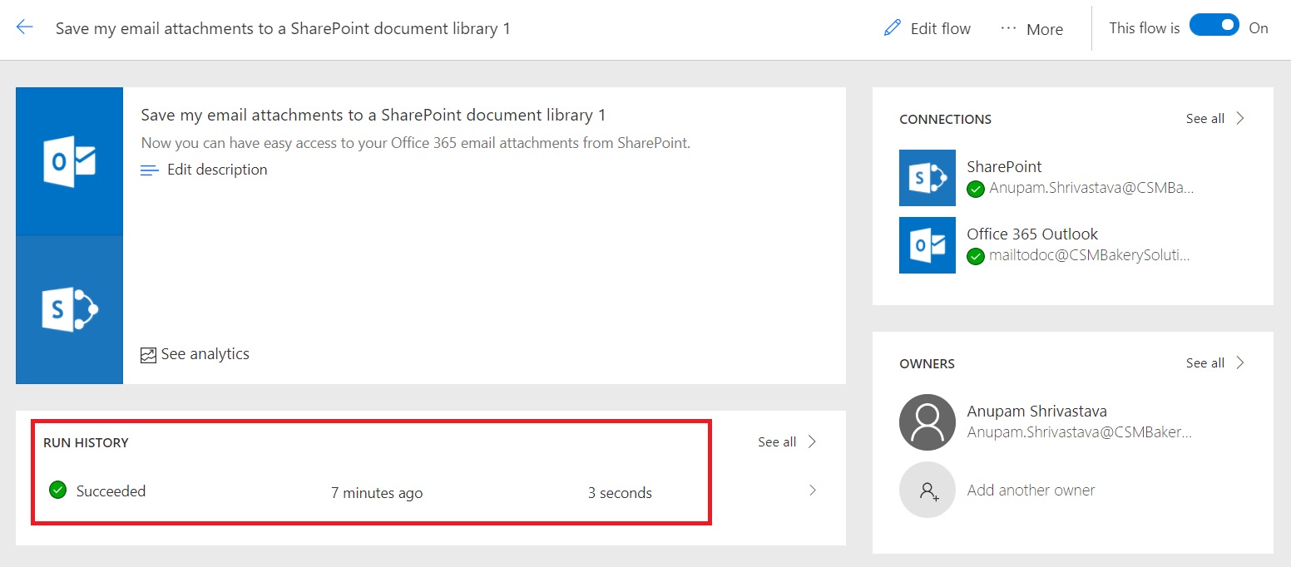Expand Connections chevron arrow
The image size is (1291, 567).
pyautogui.click(x=1240, y=118)
